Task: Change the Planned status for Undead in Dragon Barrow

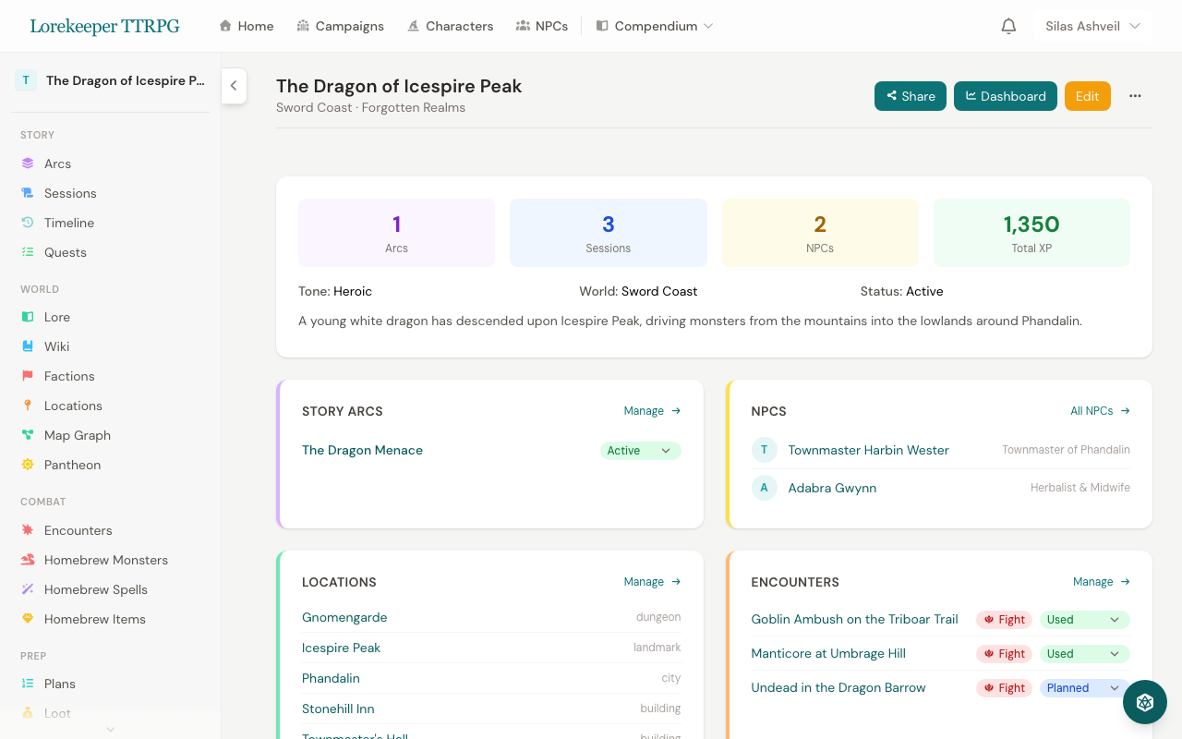Action: (1081, 687)
